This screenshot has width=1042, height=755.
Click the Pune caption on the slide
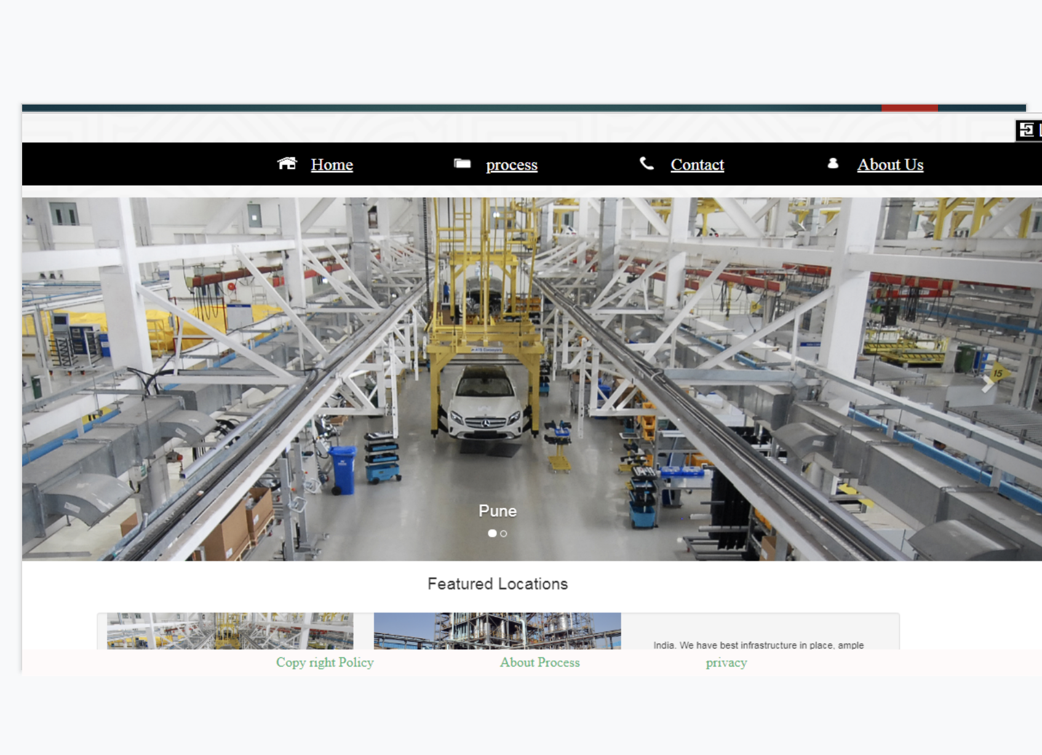498,510
